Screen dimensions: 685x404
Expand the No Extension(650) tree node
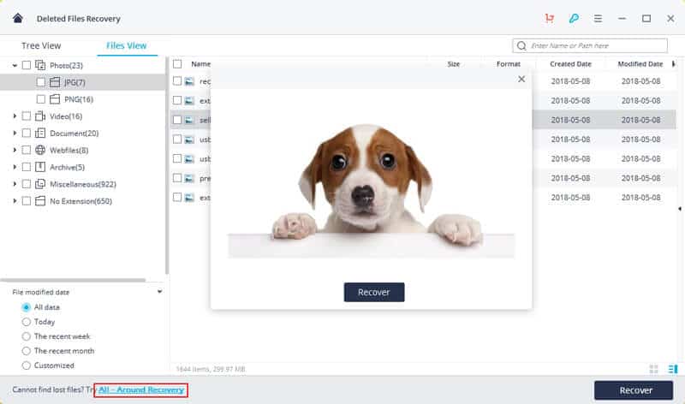pyautogui.click(x=15, y=201)
